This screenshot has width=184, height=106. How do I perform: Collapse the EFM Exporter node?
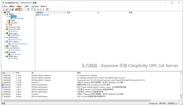pyautogui.click(x=5, y=38)
